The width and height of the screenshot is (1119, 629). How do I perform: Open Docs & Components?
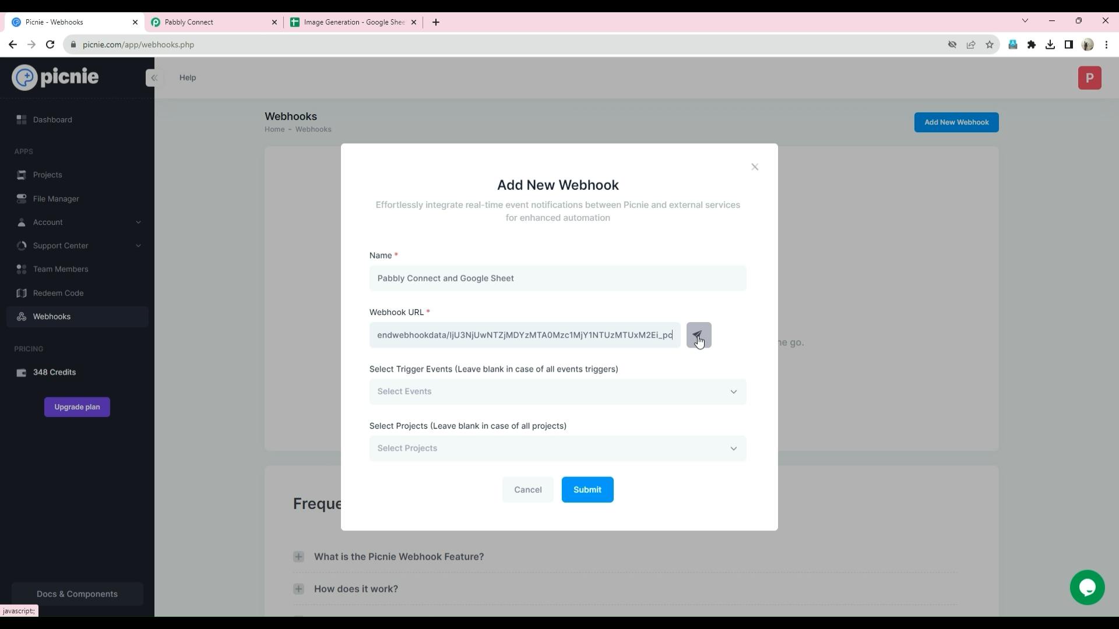tap(77, 594)
